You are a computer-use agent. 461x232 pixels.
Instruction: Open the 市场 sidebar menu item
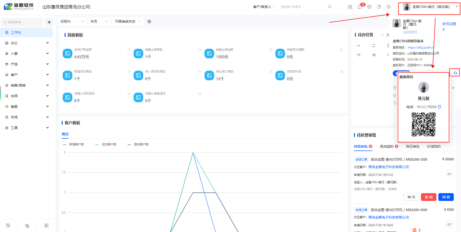27,117
